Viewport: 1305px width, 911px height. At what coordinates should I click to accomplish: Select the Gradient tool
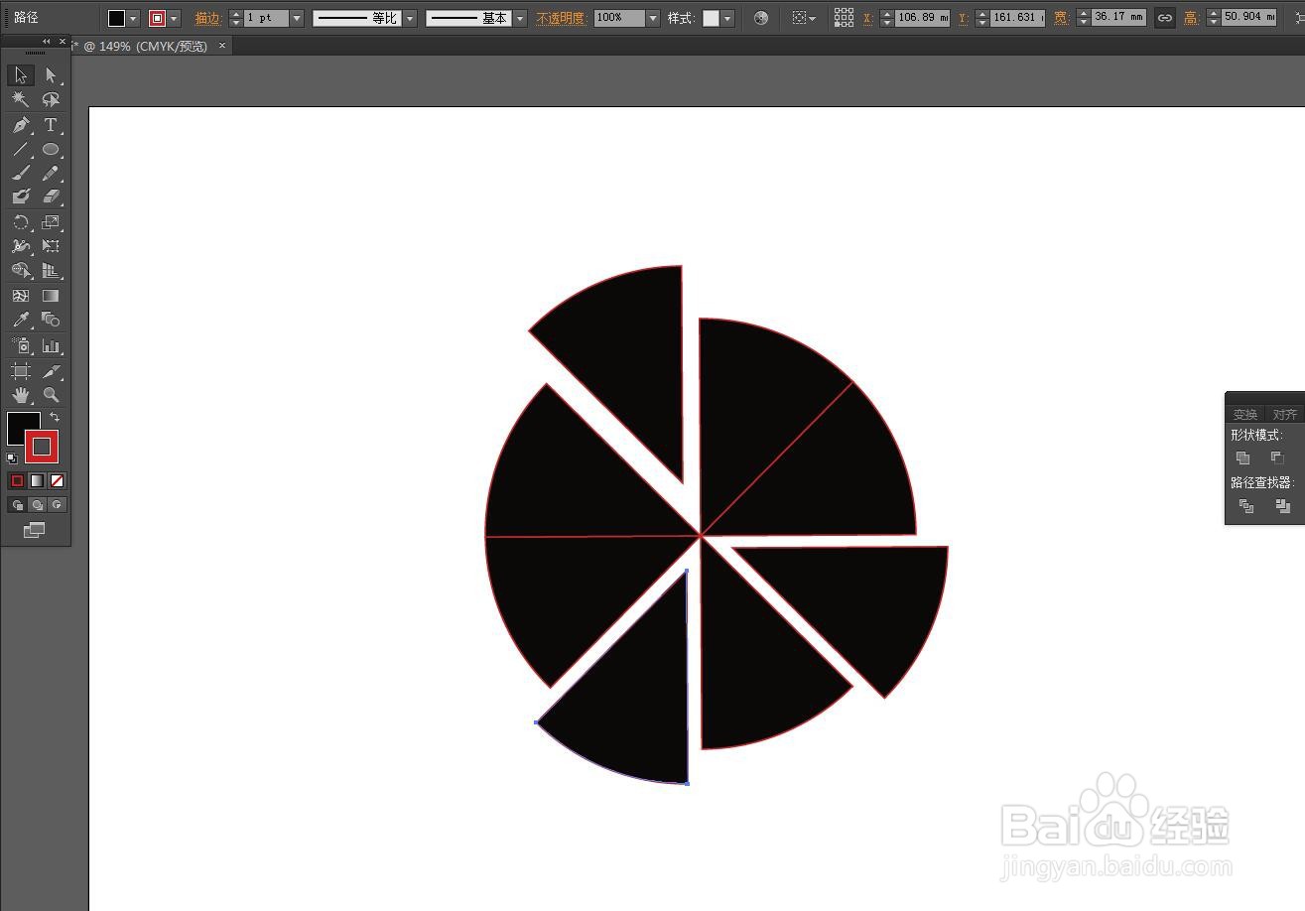point(51,296)
